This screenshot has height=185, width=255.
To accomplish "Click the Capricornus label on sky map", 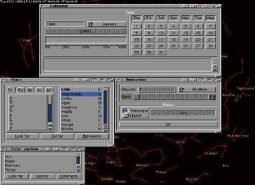I will (x=245, y=89).
